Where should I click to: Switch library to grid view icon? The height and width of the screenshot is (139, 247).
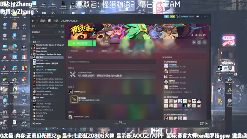pos(62,26)
